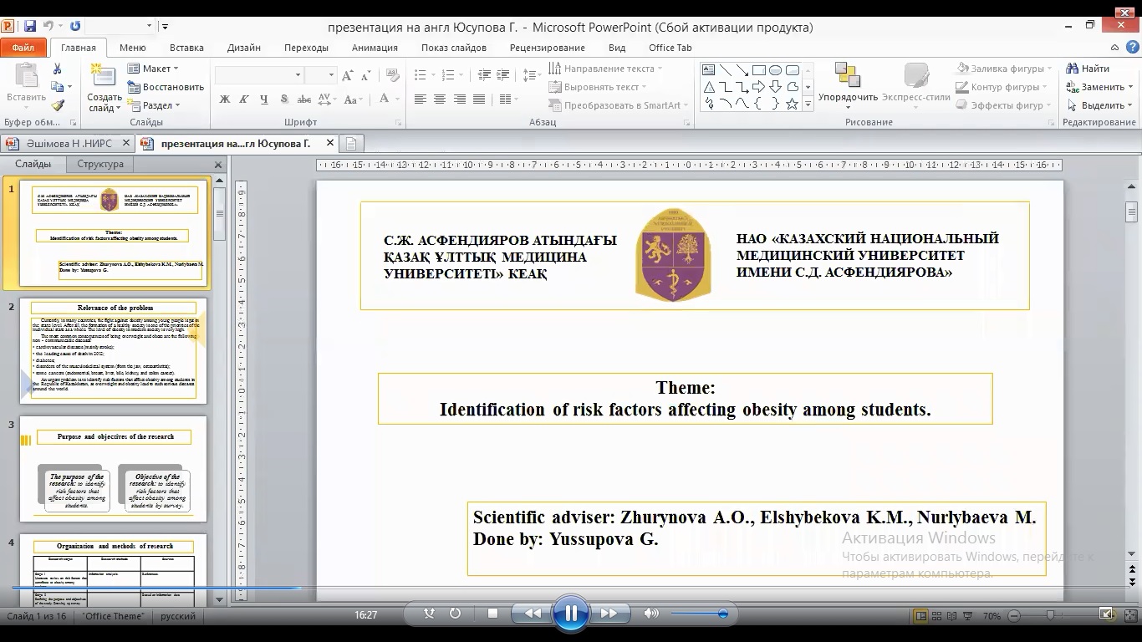
Task: Pause the video playback
Action: [571, 614]
